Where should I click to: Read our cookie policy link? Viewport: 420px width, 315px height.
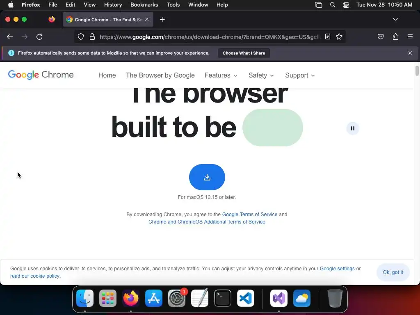[x=35, y=276]
